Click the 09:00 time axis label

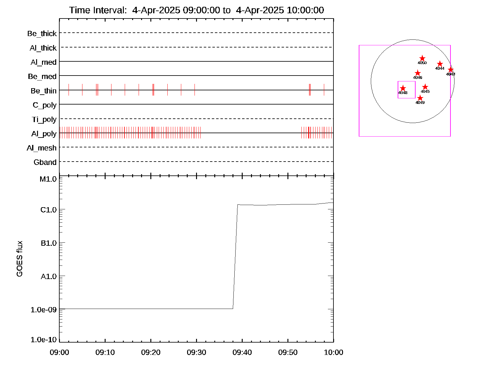point(59,352)
